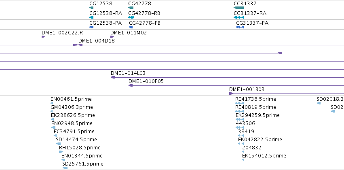Image resolution: width=344 pixels, height=170 pixels.
Task: Click the CG31337-PA label
Action: pos(252,23)
